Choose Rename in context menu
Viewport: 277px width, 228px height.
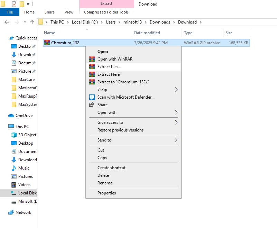click(133, 183)
